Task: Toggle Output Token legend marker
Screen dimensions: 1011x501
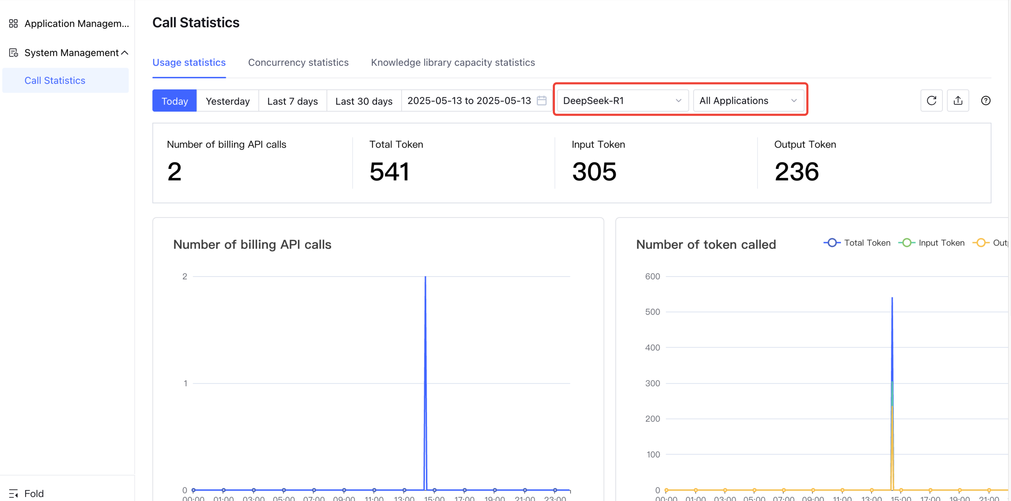Action: (x=981, y=243)
